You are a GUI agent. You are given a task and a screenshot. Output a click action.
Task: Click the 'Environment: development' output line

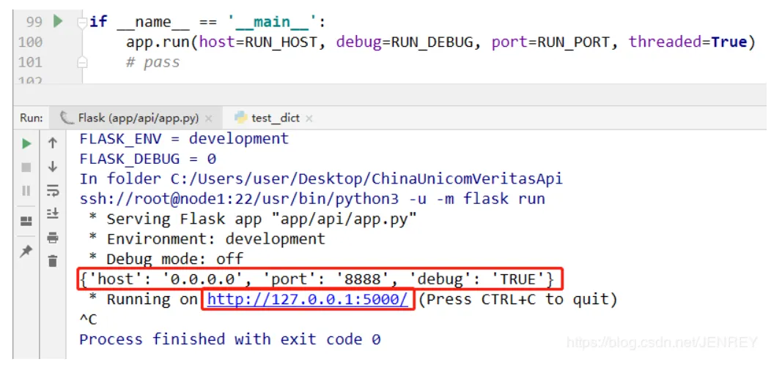click(207, 239)
